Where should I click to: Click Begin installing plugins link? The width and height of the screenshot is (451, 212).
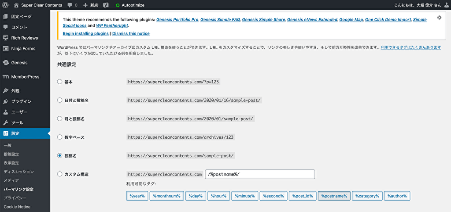(x=86, y=33)
